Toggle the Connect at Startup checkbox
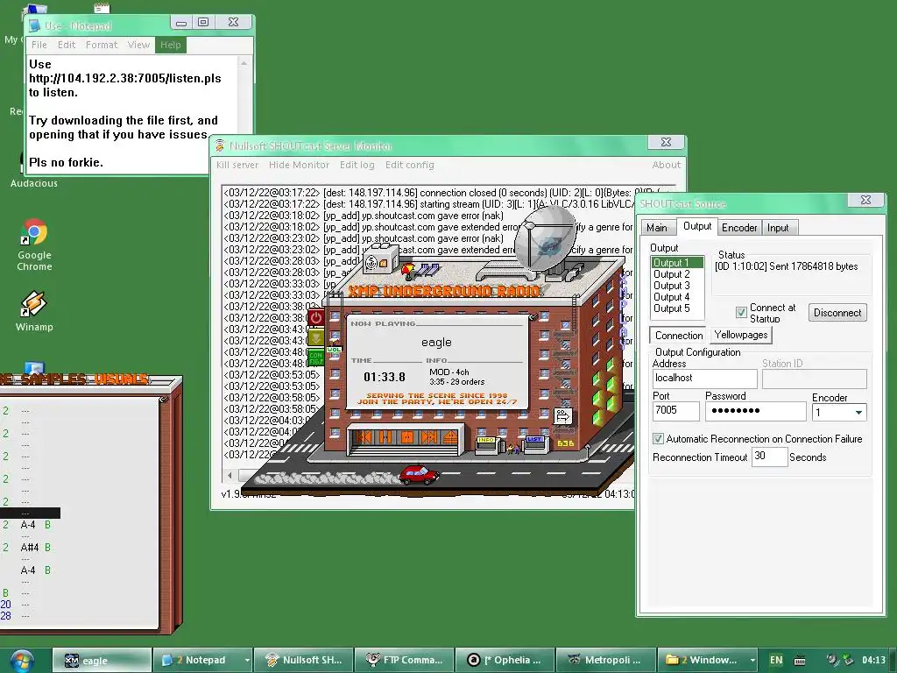The image size is (897, 673). (x=741, y=313)
